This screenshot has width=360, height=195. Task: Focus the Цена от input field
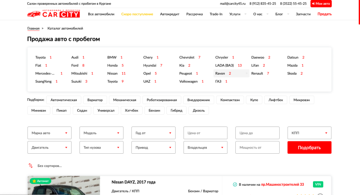point(205,133)
